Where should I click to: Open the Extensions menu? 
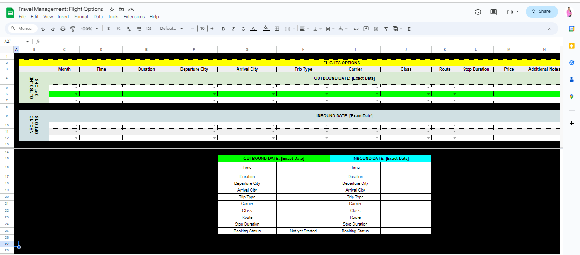click(x=134, y=17)
